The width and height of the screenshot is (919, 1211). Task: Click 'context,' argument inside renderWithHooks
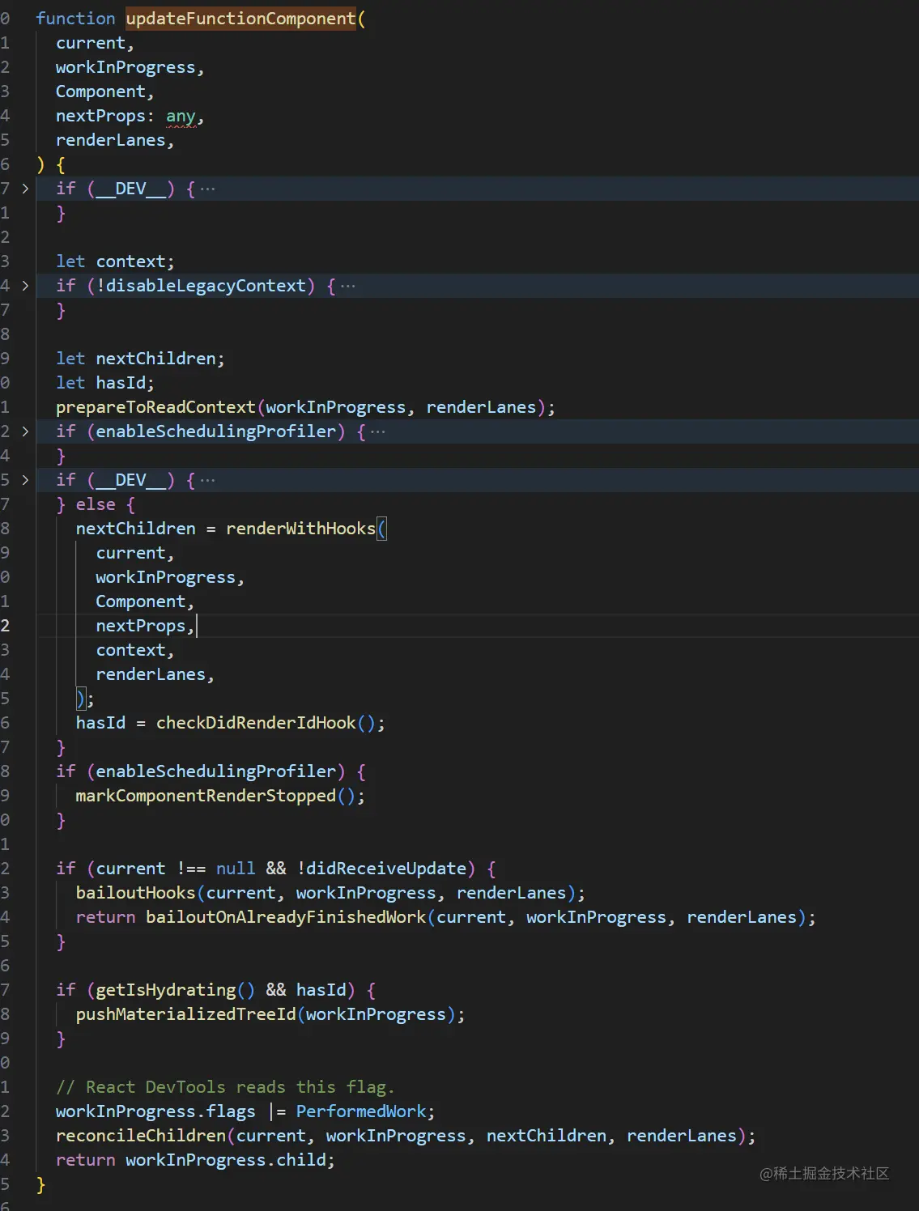point(135,650)
